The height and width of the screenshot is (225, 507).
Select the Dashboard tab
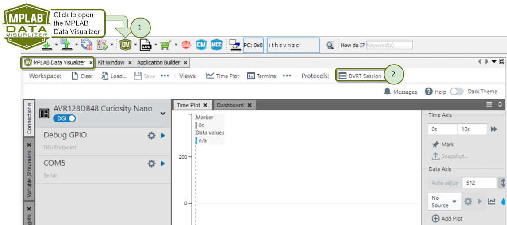230,105
